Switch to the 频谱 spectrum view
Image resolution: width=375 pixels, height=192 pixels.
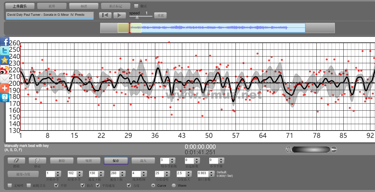pos(84,6)
